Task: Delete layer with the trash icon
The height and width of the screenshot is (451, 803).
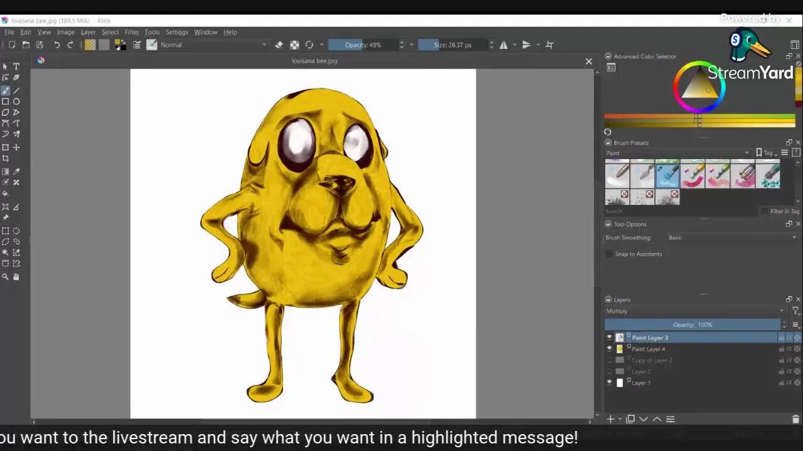Action: point(796,419)
